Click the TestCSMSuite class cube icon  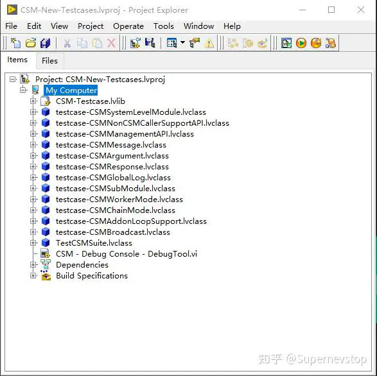coord(46,243)
